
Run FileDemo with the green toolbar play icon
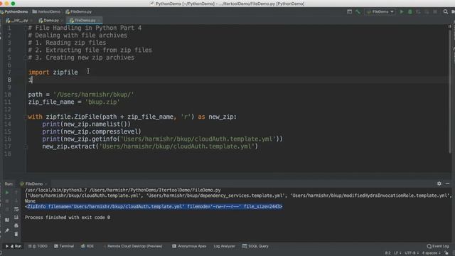(401, 12)
